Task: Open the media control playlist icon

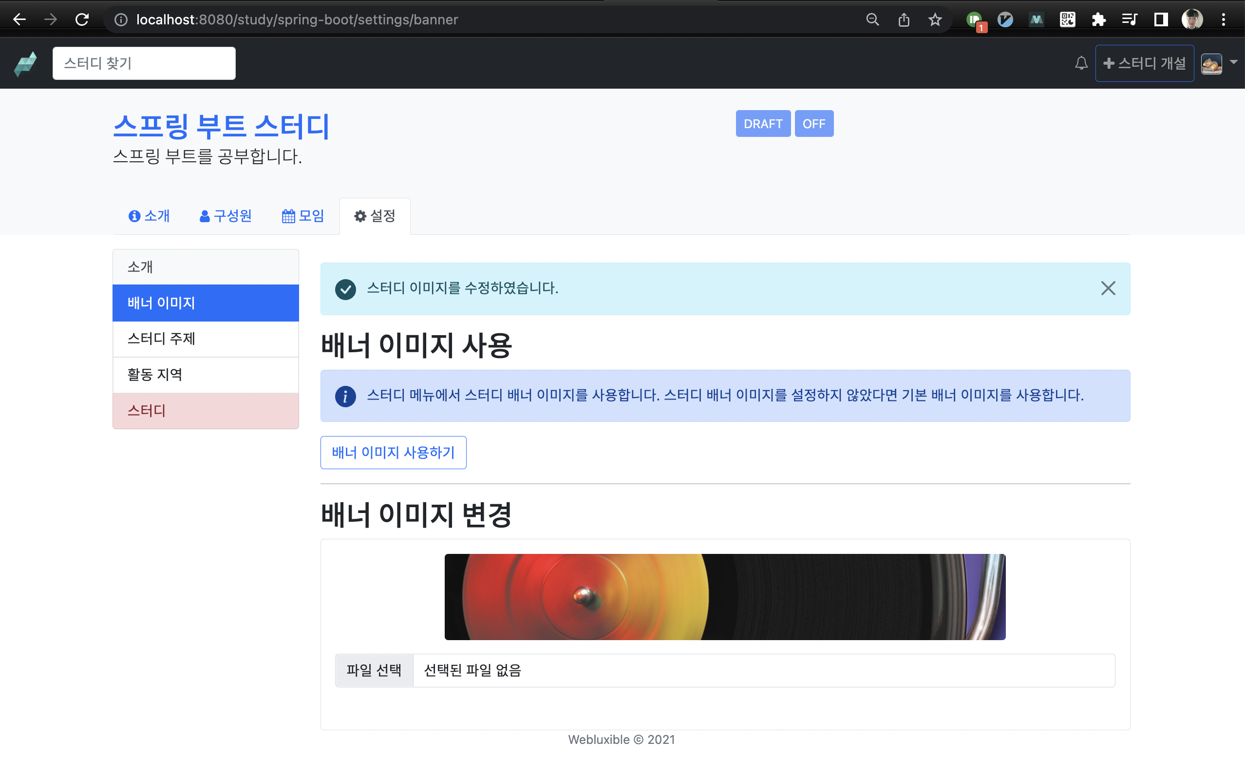Action: point(1129,19)
